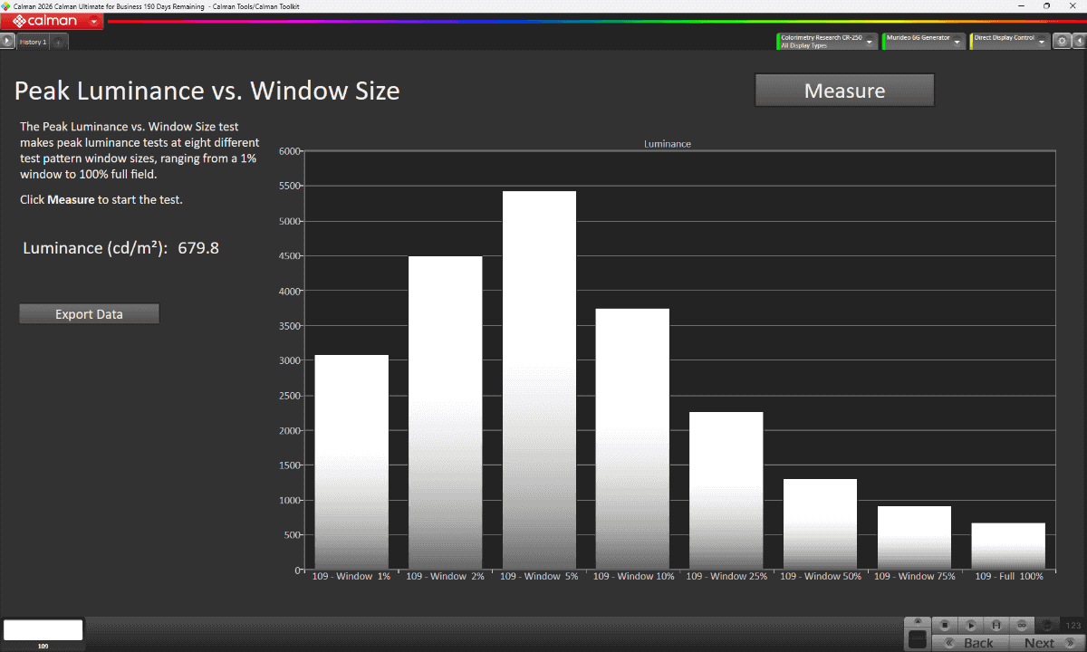Image resolution: width=1087 pixels, height=652 pixels.
Task: Click the Stop measurement icon
Action: click(x=944, y=625)
